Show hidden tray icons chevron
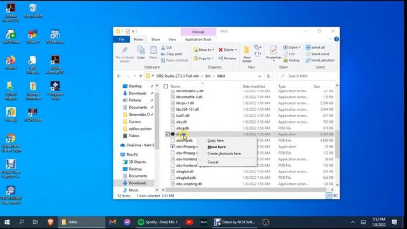 (x=353, y=222)
